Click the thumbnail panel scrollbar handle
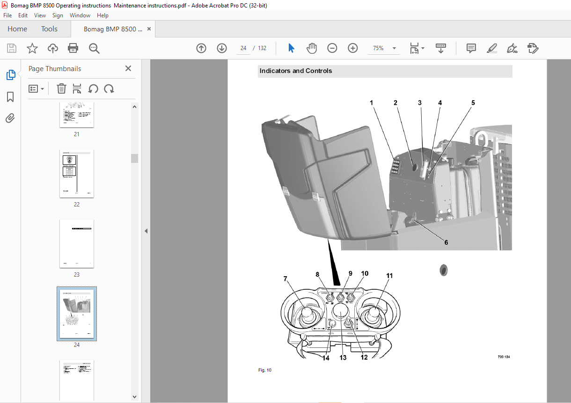The image size is (571, 403). (135, 158)
